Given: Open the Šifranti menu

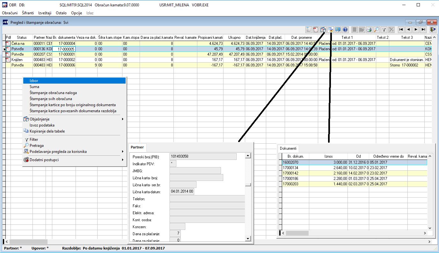Looking at the screenshot, I should tap(28, 13).
